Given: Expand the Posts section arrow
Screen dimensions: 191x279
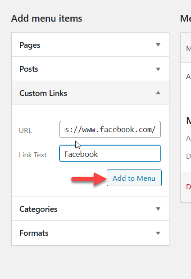Looking at the screenshot, I should click(158, 69).
